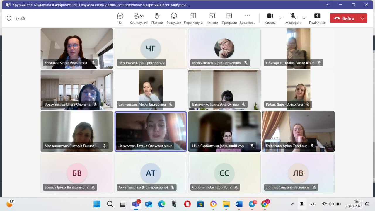This screenshot has height=211, width=375.
Task: Show the participants list (Користувачі)
Action: [x=139, y=18]
